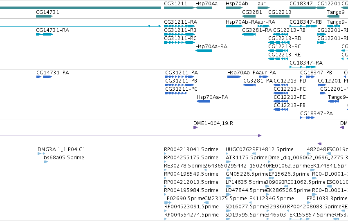The height and width of the screenshot is (221, 348).
Task: Select protein CG12213-PB label
Action: point(290,105)
